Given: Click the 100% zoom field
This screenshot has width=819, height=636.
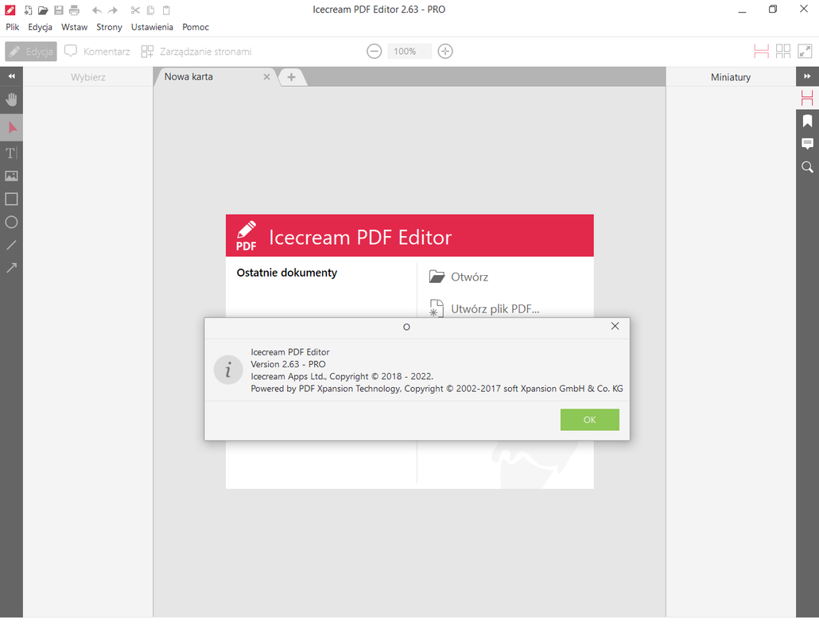Looking at the screenshot, I should [x=409, y=51].
